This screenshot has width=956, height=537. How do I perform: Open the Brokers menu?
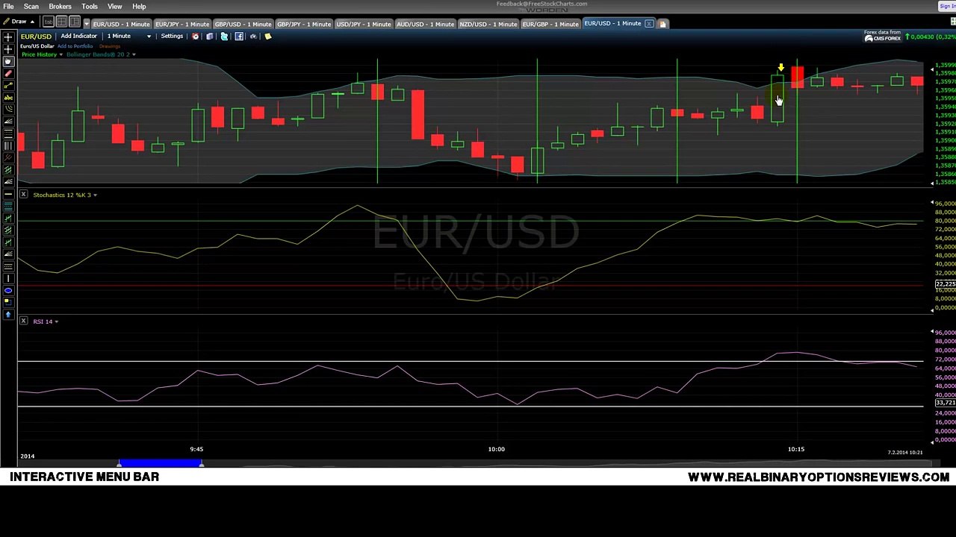point(60,6)
